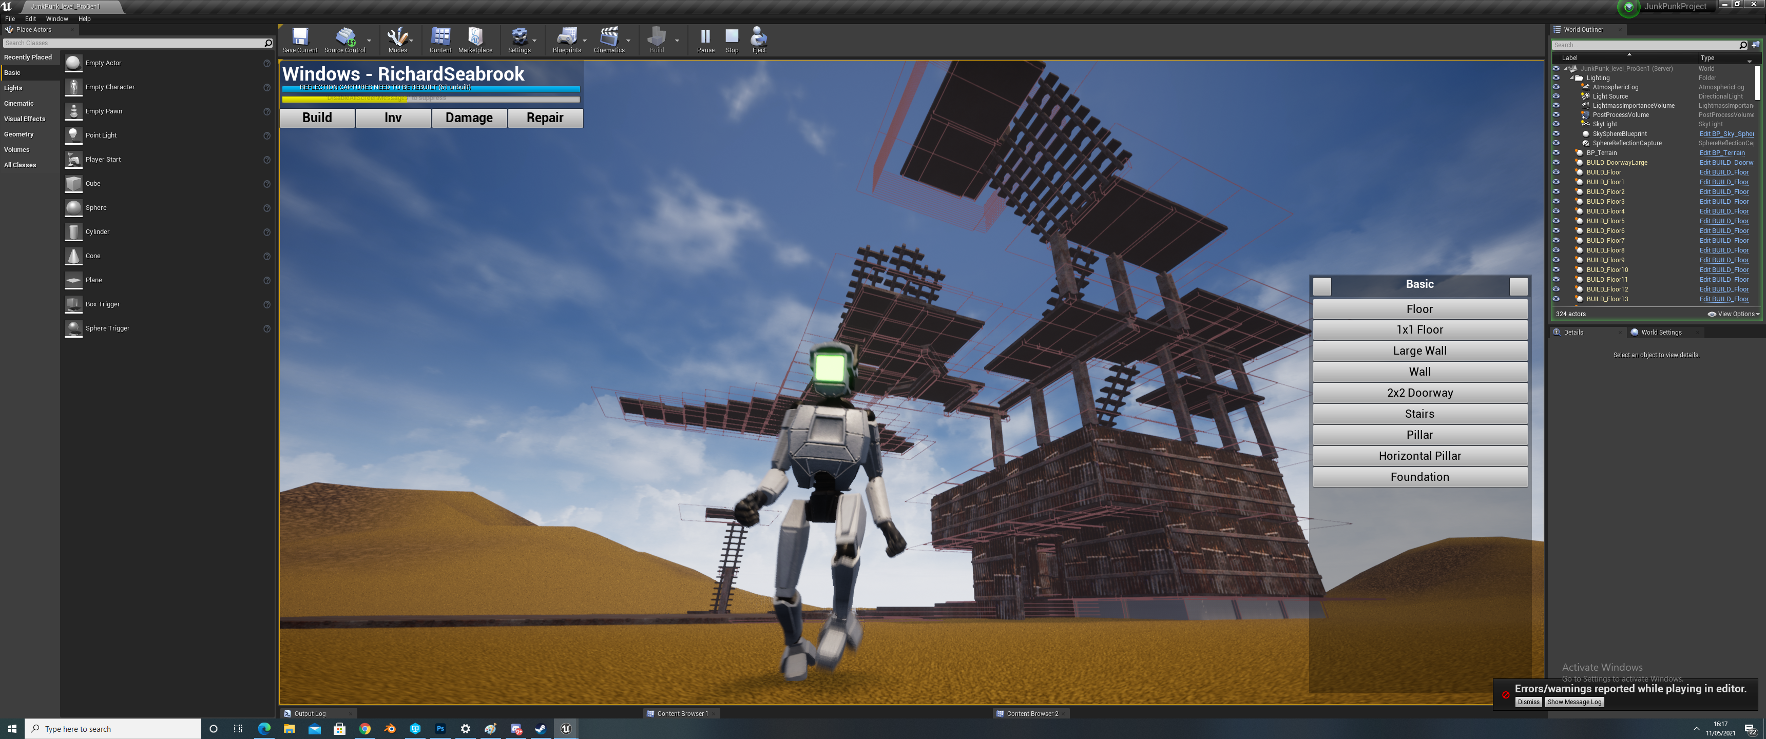Click the in-game Build button
The width and height of the screenshot is (1766, 739).
(x=317, y=118)
